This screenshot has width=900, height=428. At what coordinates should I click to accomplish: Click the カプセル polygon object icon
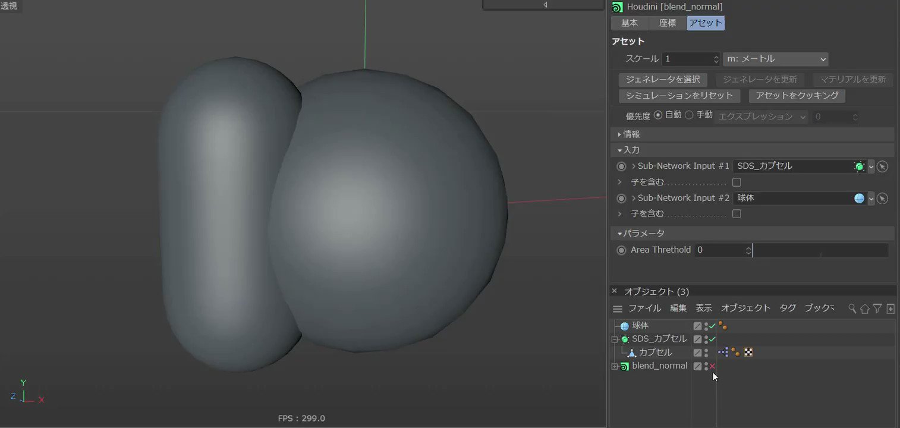coord(632,353)
